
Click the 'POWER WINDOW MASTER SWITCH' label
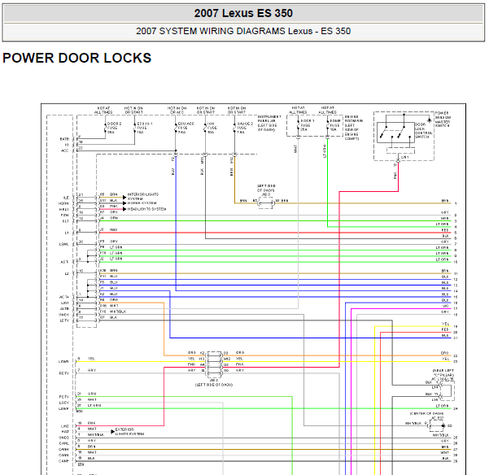pyautogui.click(x=443, y=119)
